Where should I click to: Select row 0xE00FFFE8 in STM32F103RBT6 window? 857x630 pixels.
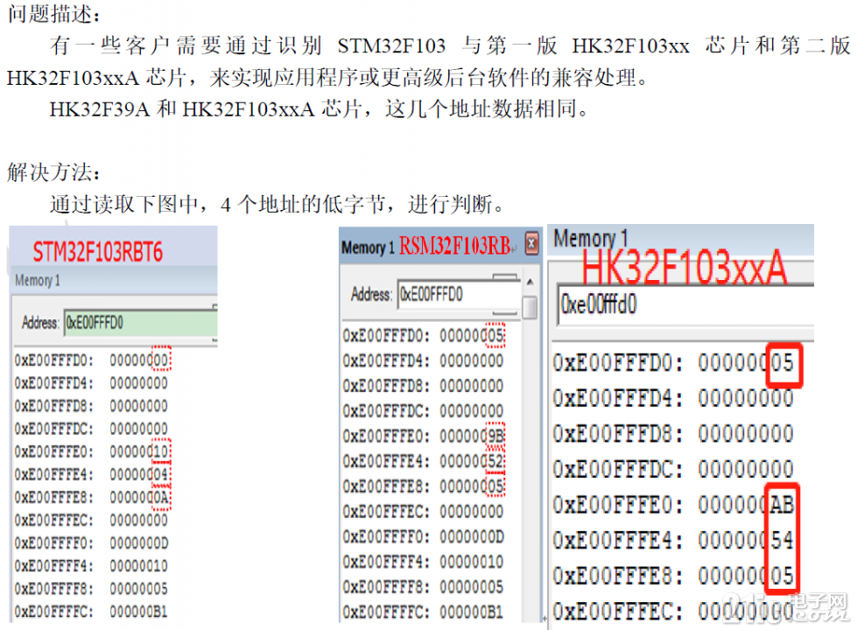pos(92,498)
